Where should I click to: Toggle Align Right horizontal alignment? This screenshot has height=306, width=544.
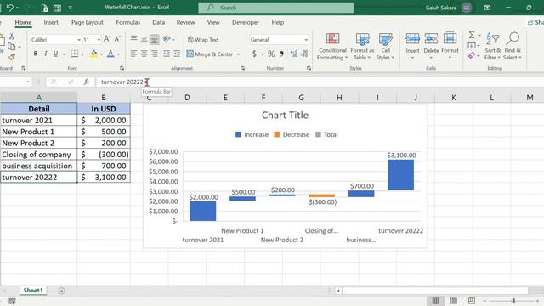point(155,54)
